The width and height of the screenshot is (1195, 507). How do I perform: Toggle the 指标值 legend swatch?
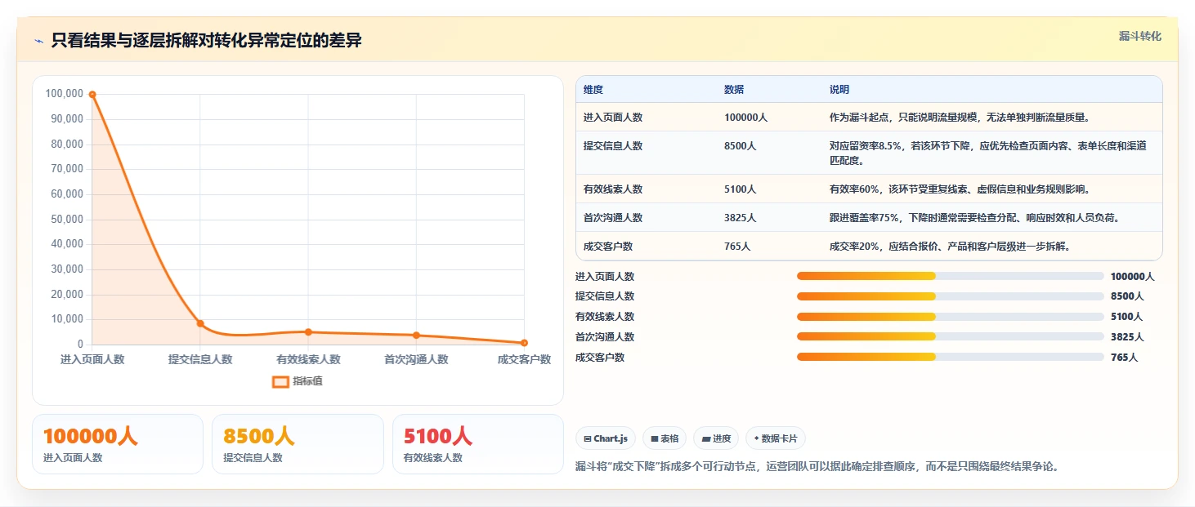click(280, 381)
